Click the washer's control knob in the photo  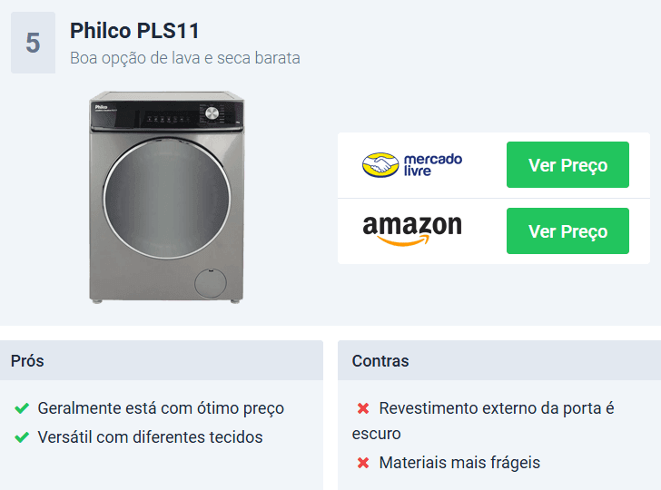coord(212,113)
